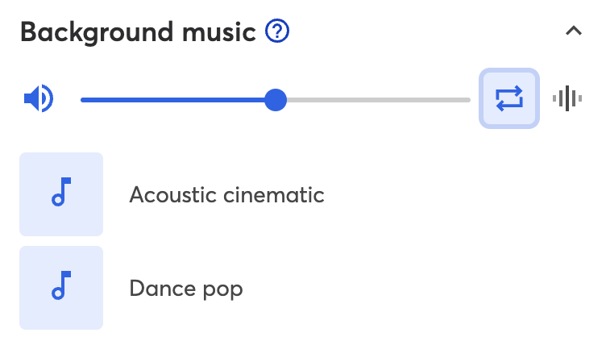Click the Background music heading
This screenshot has height=337, width=606.
click(138, 32)
